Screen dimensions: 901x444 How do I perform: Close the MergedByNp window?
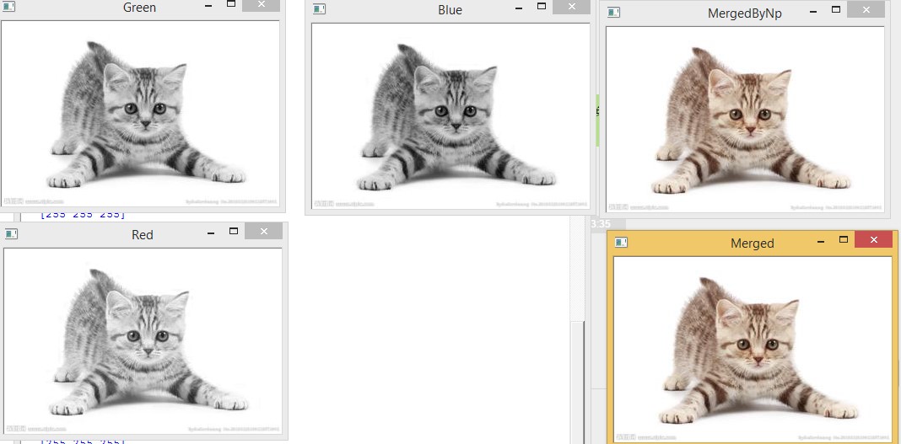(866, 10)
